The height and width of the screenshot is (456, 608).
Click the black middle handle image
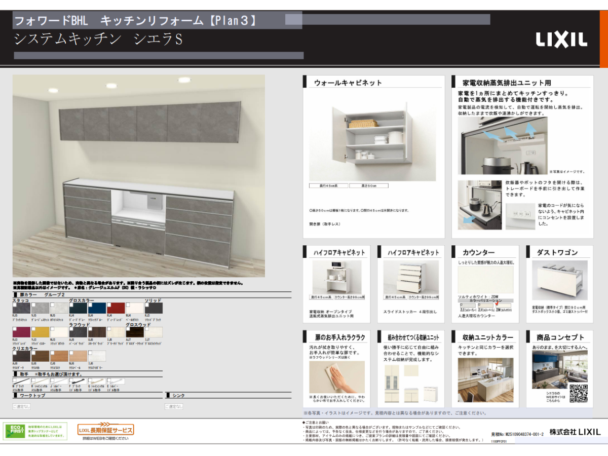click(x=78, y=382)
